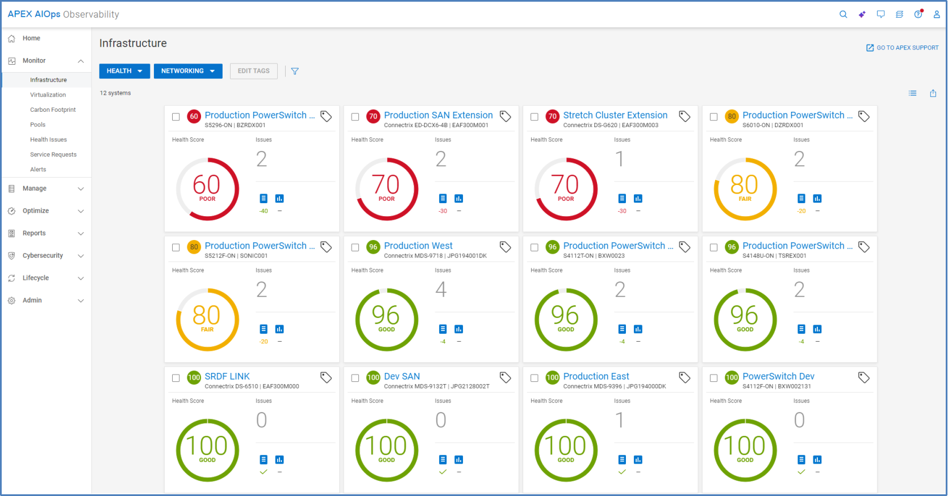Open the feedback chat icon
The height and width of the screenshot is (496, 948).
coord(880,14)
